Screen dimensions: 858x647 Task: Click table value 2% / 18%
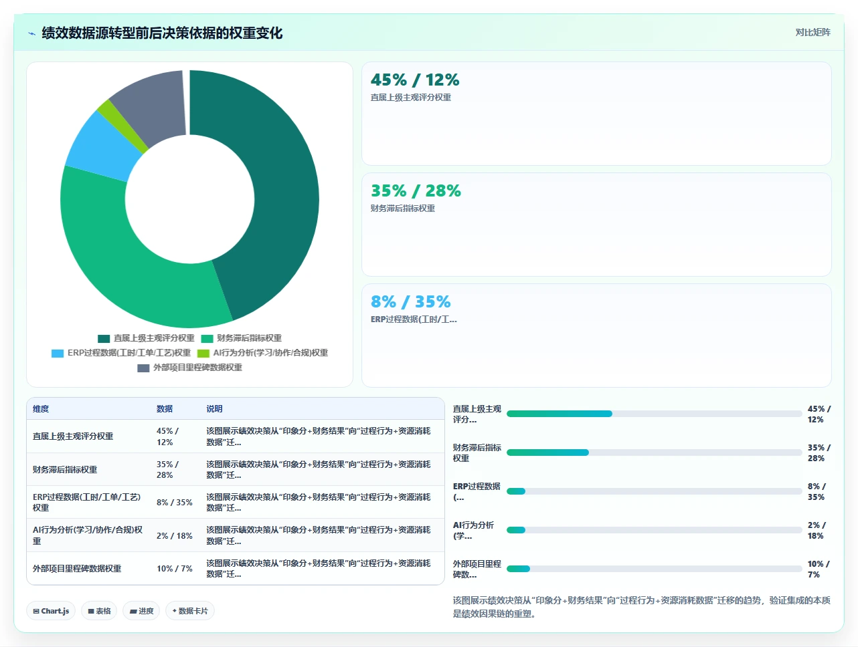[175, 536]
